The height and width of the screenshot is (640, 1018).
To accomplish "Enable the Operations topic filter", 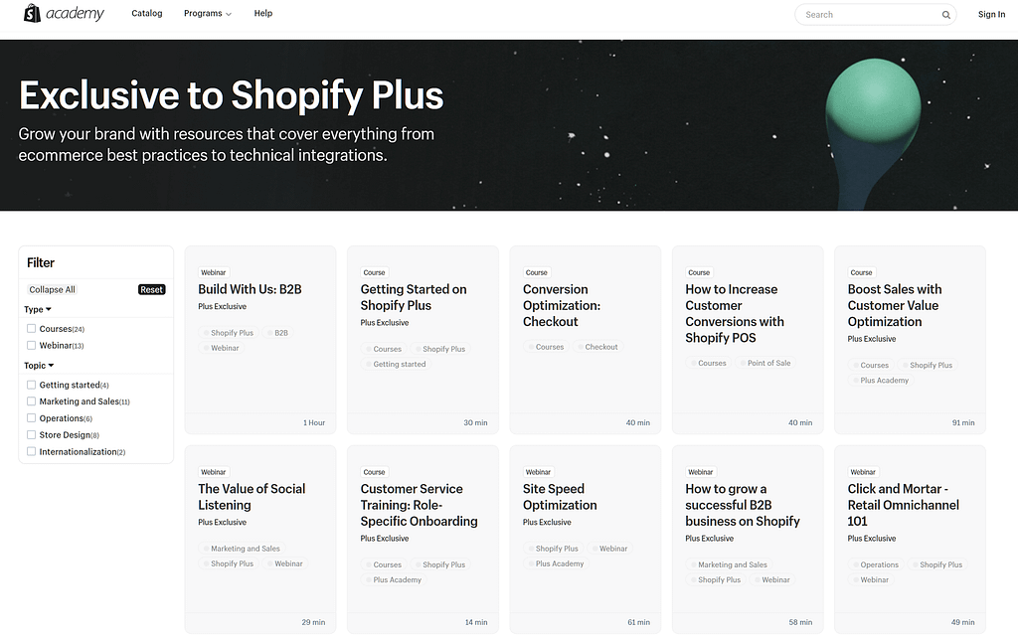I will 29,417.
